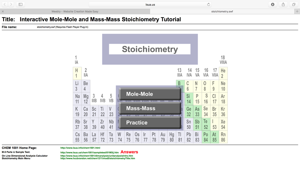Open the stoichiometryTitle.htm menu link
The image size is (300, 187).
tap(98, 158)
